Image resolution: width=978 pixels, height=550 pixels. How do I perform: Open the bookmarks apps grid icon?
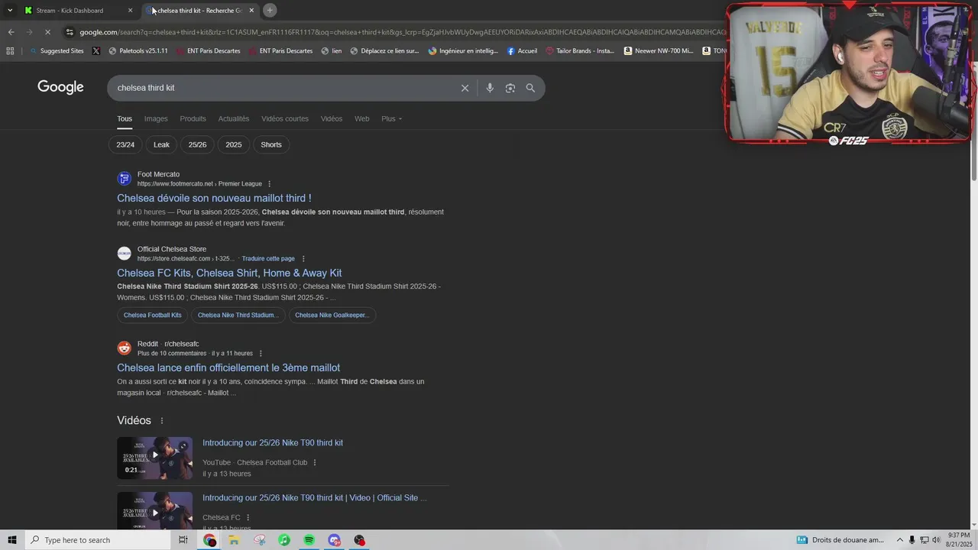coord(10,51)
